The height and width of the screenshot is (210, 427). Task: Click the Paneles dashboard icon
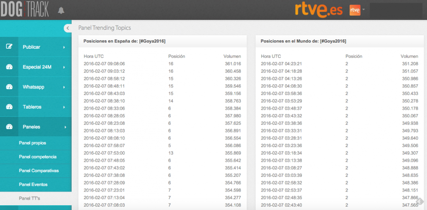(9, 127)
